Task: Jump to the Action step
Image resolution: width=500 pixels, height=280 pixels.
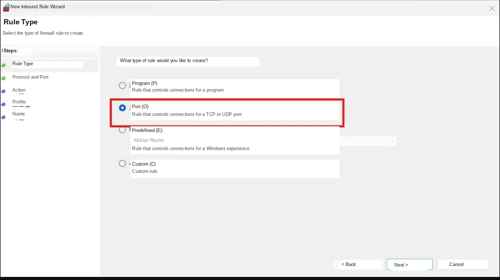Action: click(x=19, y=90)
